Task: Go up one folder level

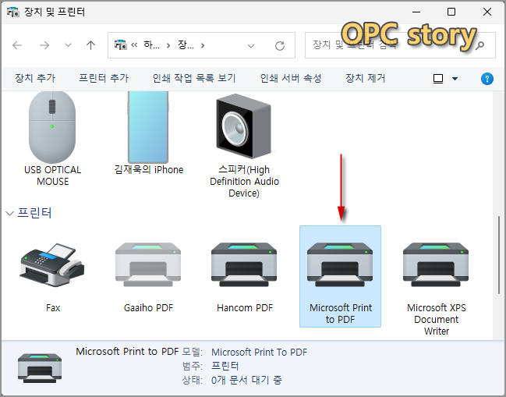Action: [91, 45]
